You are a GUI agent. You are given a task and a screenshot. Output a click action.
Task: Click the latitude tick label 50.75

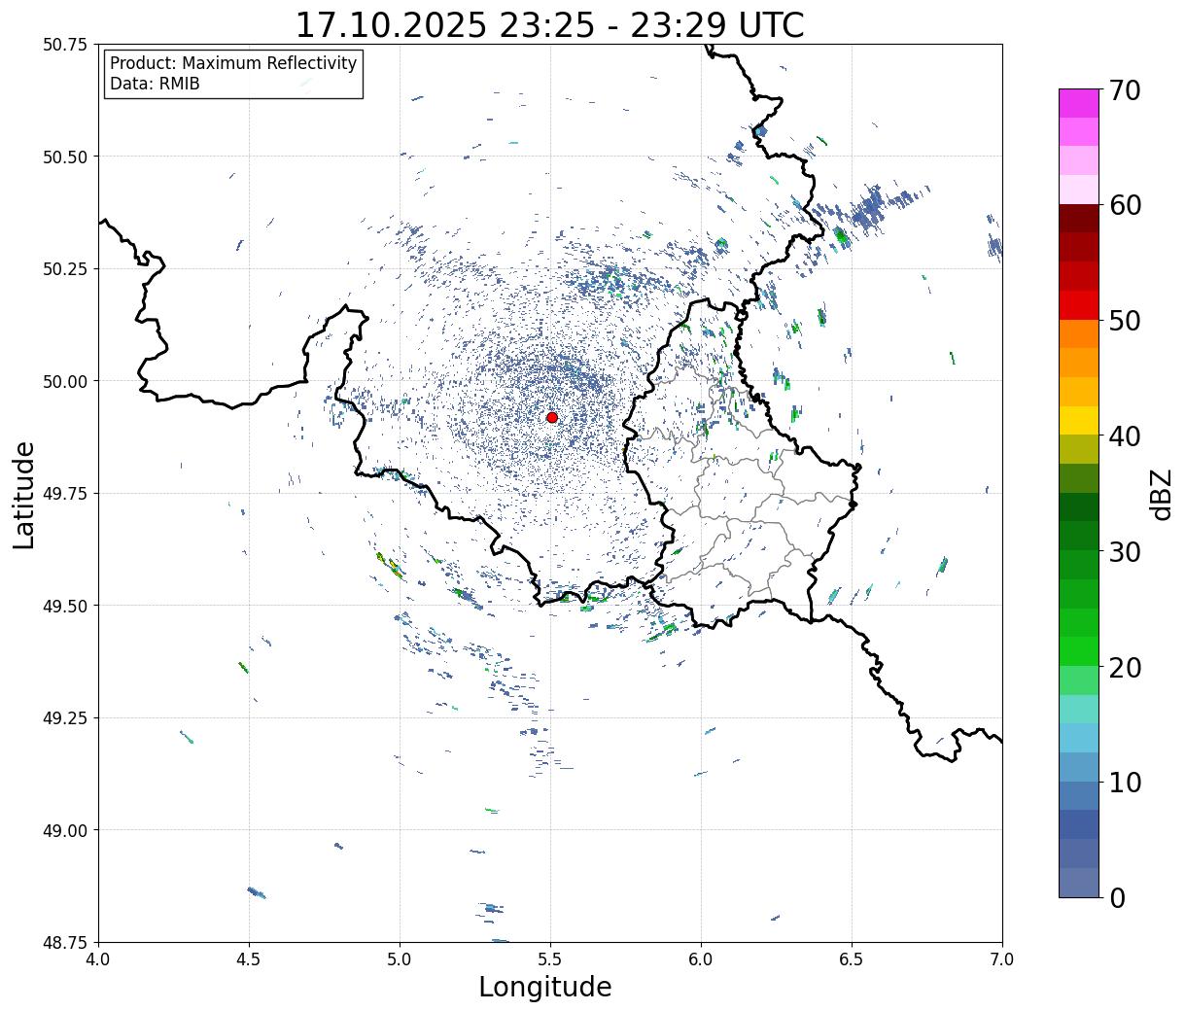[x=65, y=45]
